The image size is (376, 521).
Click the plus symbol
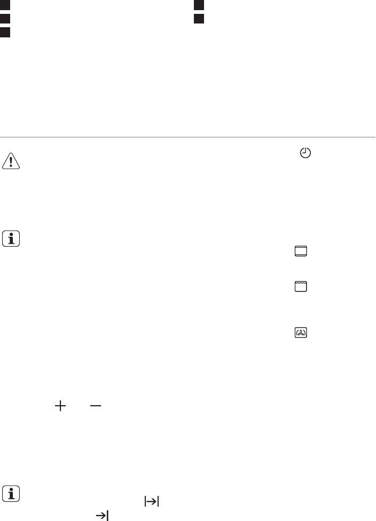60,406
